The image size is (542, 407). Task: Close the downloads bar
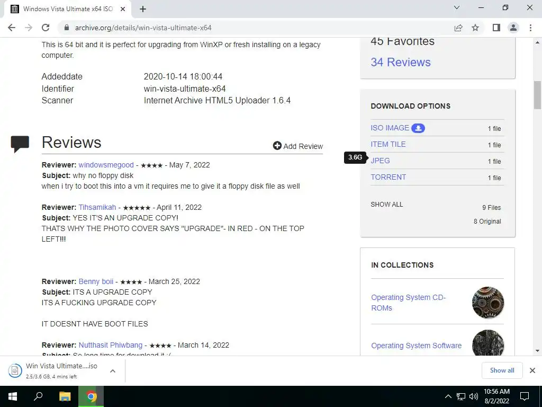[532, 370]
